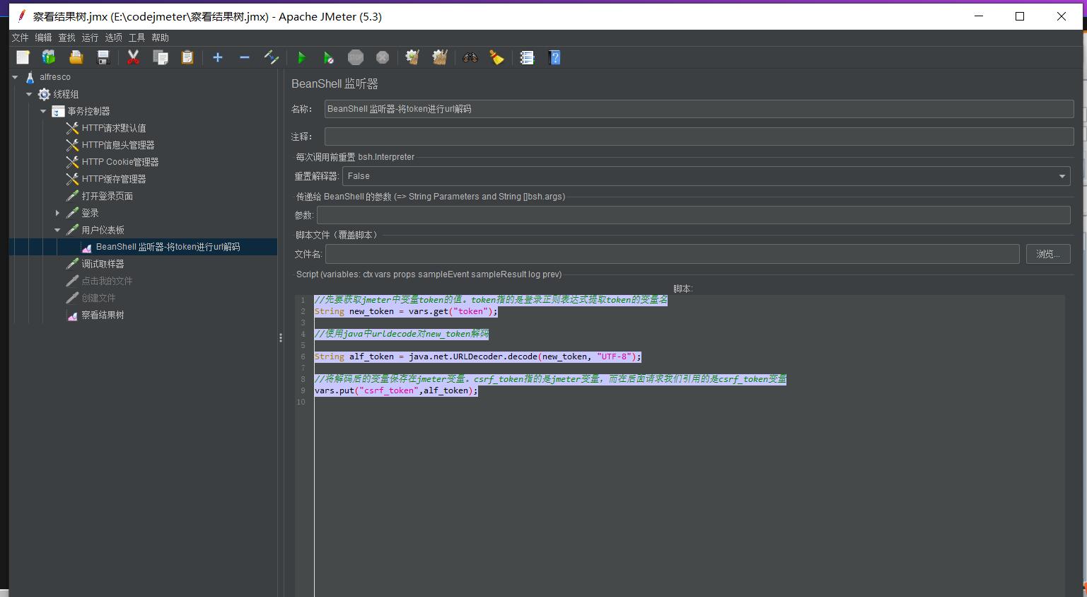Select alfresco test plan in tree
This screenshot has height=597, width=1087.
click(55, 77)
